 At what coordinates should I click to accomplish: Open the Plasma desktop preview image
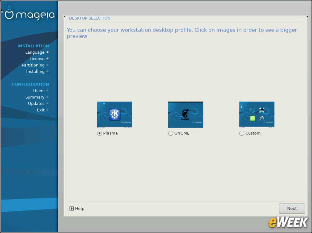pos(115,114)
